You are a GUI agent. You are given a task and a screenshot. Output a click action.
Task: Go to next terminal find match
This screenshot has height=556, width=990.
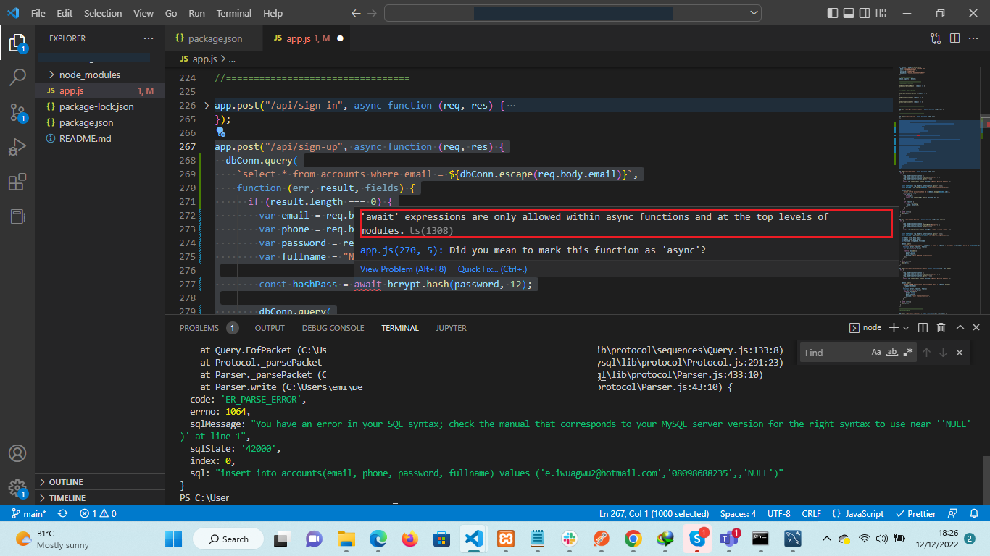(x=943, y=353)
